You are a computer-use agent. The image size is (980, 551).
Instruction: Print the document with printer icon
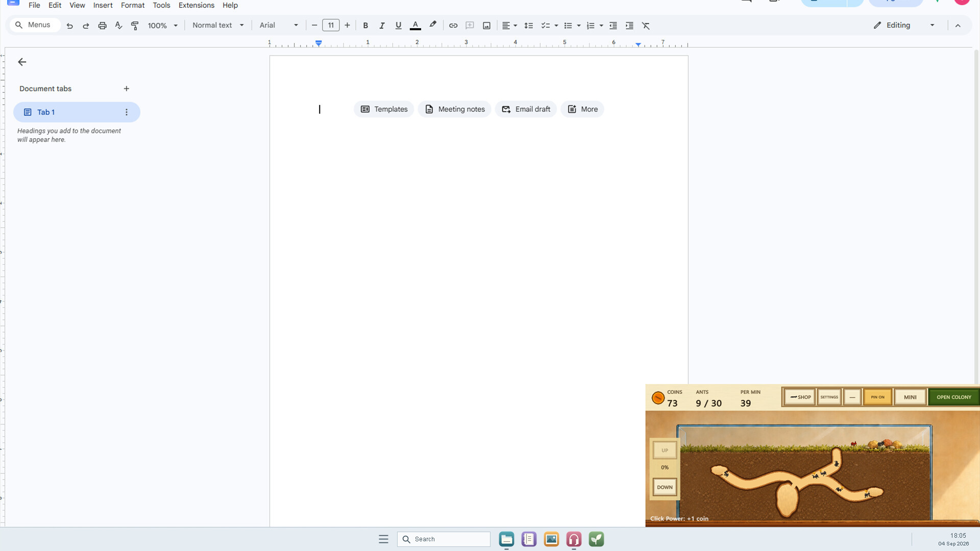coord(102,26)
